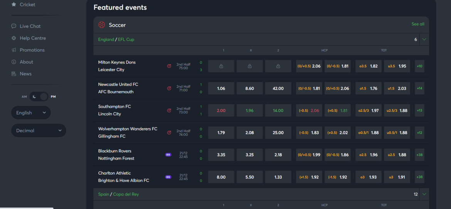Click locked draw odds for Milton Keynes Dons
Screen dimensions: 451x209
[250, 66]
